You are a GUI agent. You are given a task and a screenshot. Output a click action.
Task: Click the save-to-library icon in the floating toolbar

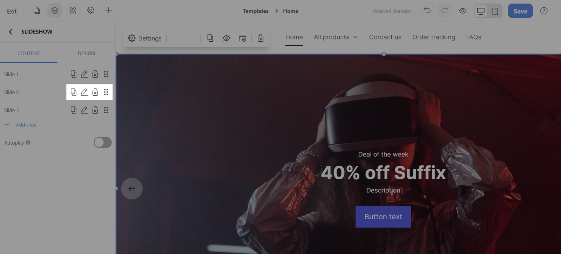pyautogui.click(x=243, y=38)
